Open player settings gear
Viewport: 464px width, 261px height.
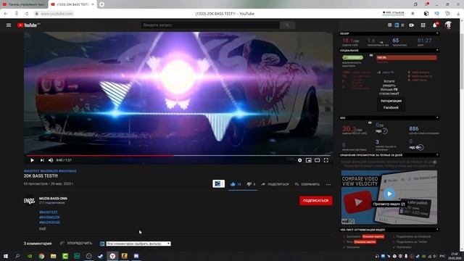299,160
